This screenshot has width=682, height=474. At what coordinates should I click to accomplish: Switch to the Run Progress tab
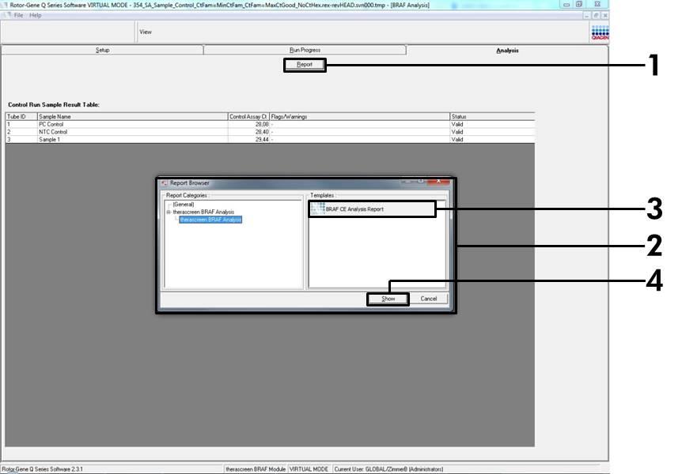click(x=305, y=50)
